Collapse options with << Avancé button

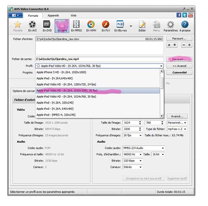coord(179,66)
